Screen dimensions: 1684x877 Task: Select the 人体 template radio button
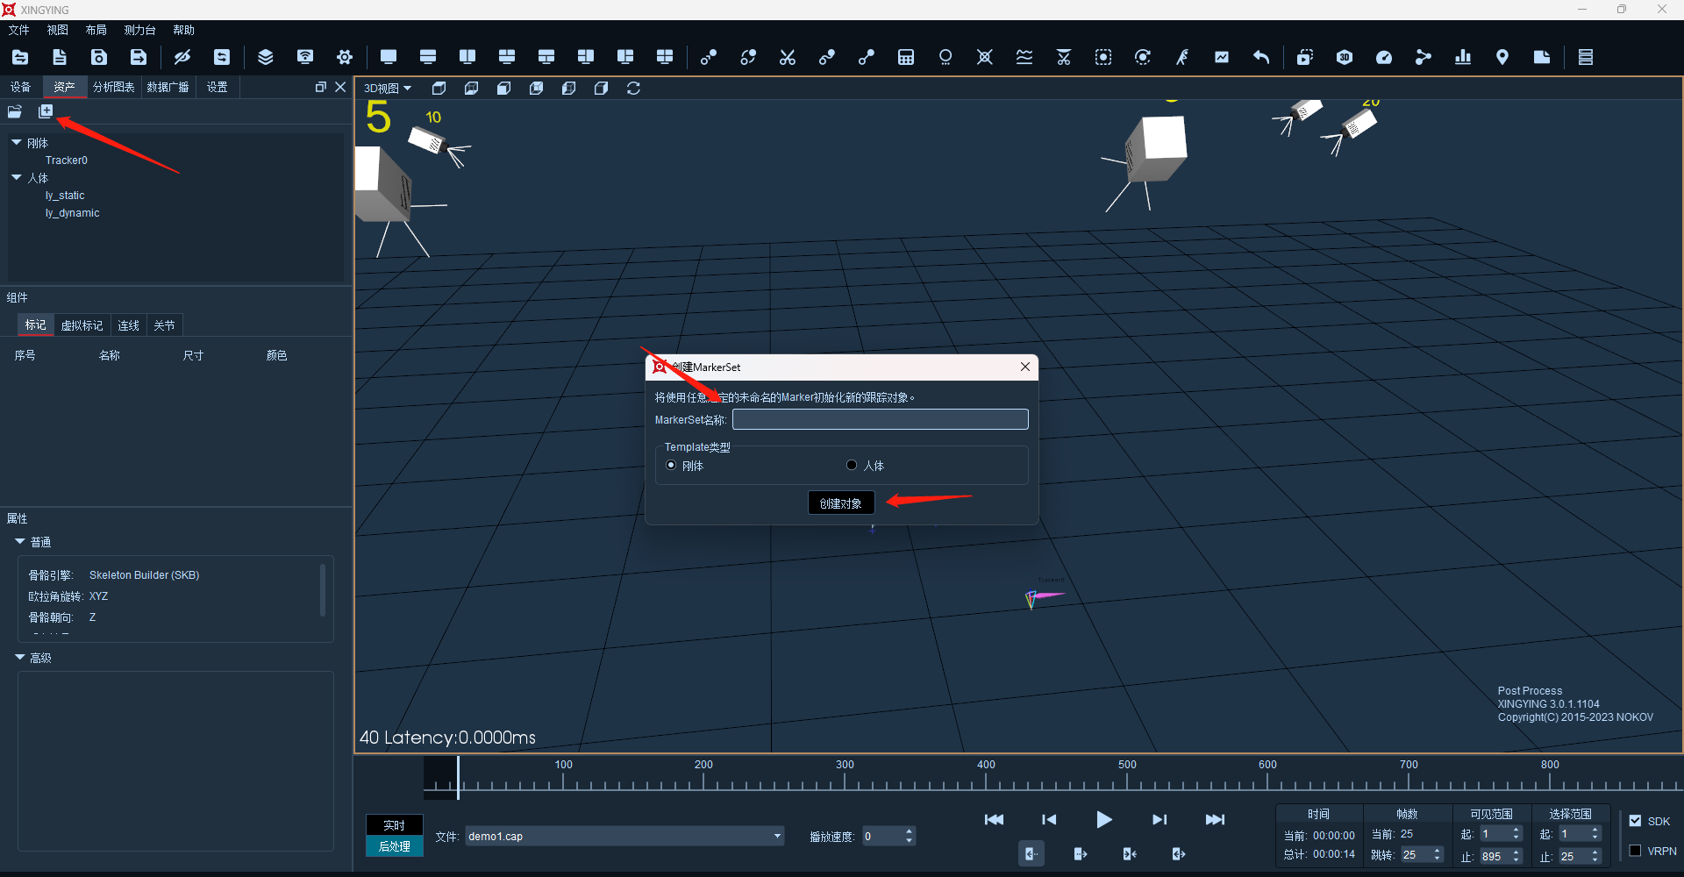[x=852, y=465]
